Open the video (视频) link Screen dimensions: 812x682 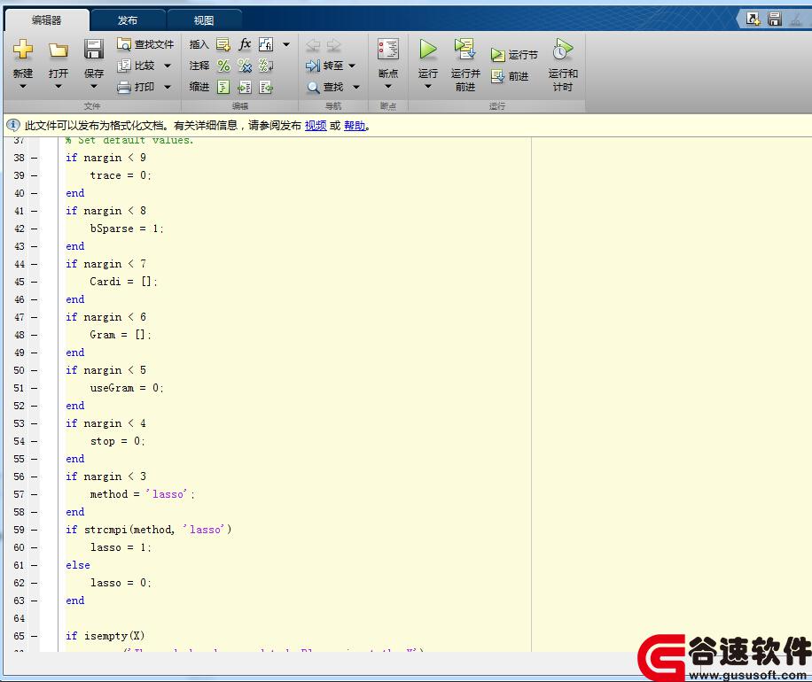(x=316, y=125)
